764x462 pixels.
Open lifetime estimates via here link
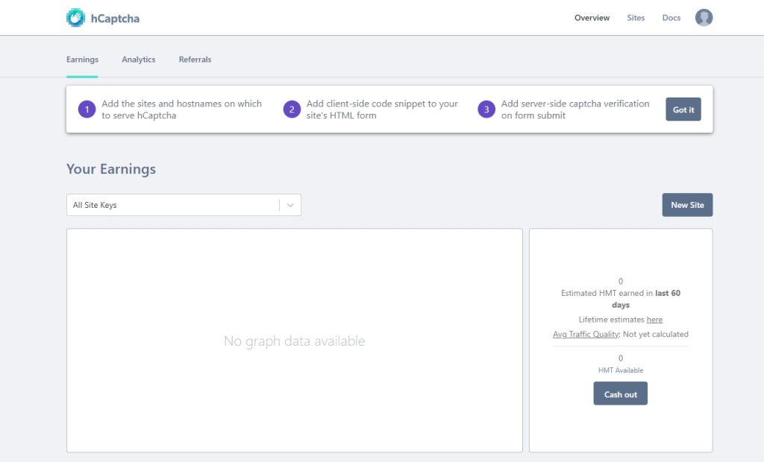(x=654, y=319)
